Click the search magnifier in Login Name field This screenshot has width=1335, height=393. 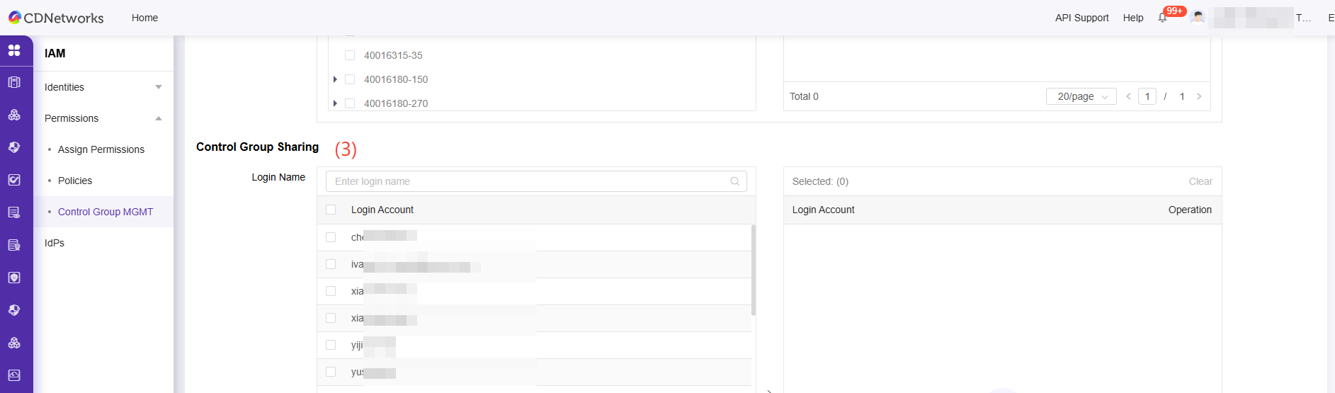[735, 181]
